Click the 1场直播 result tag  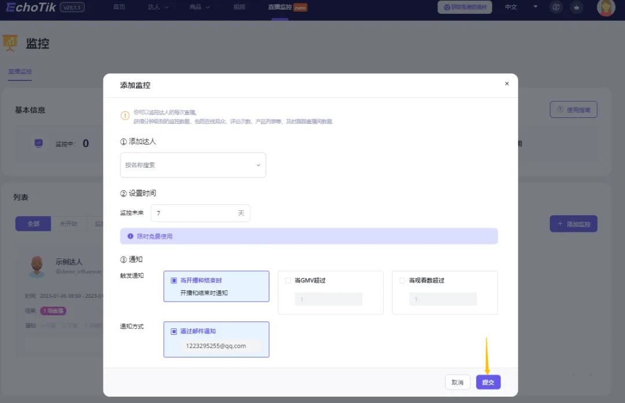click(x=53, y=310)
